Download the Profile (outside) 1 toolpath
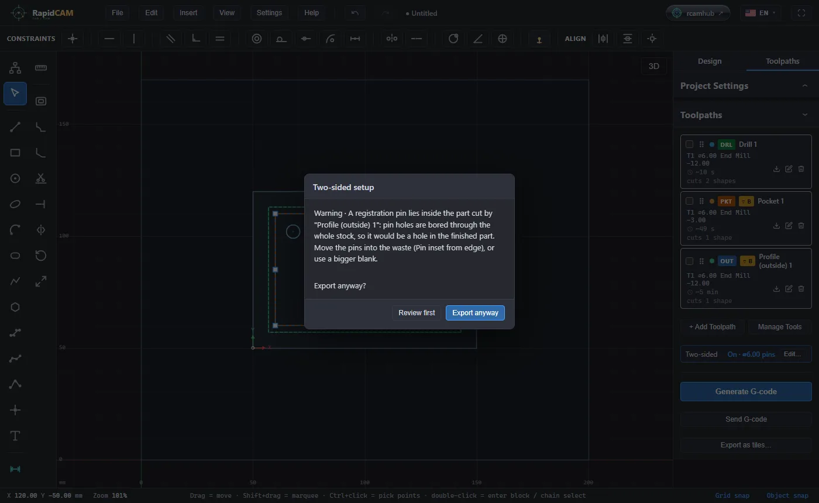The height and width of the screenshot is (503, 819). click(776, 289)
